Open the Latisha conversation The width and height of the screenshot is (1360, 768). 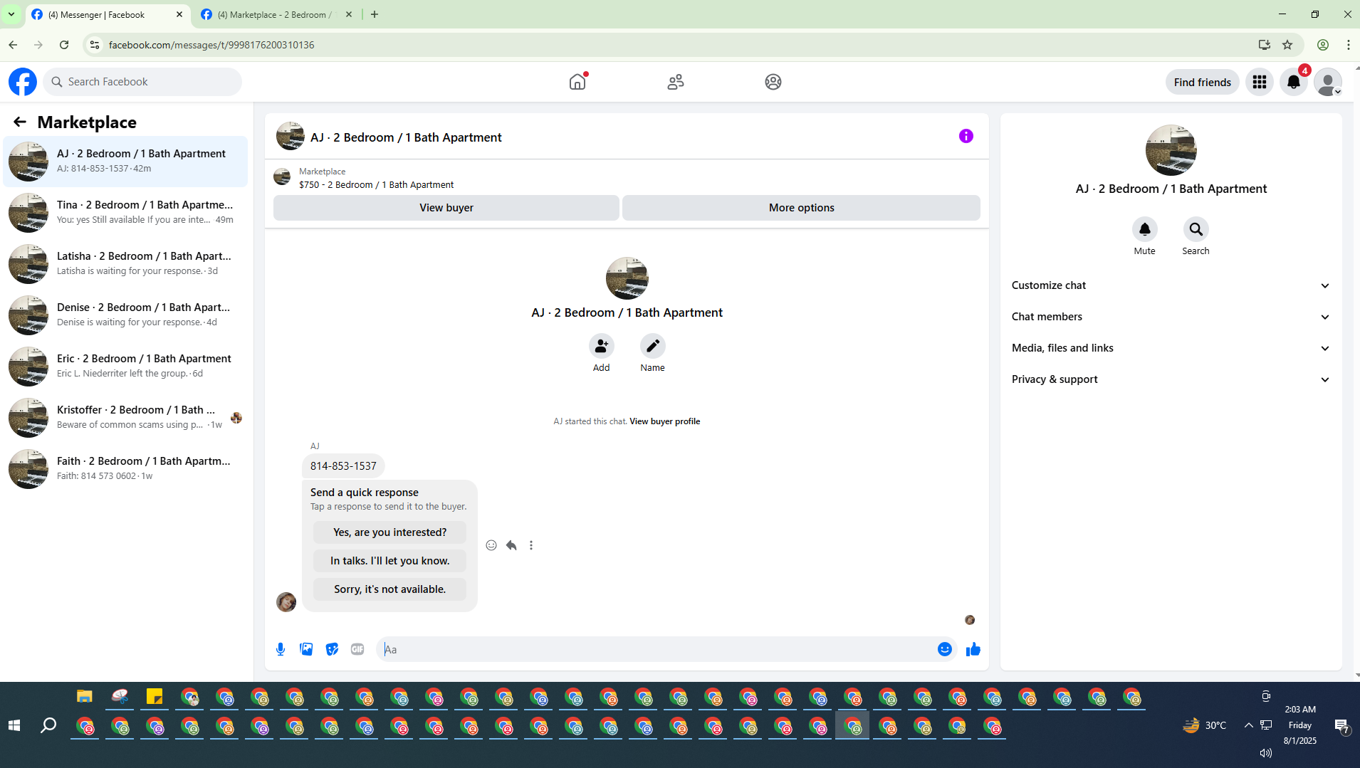125,264
